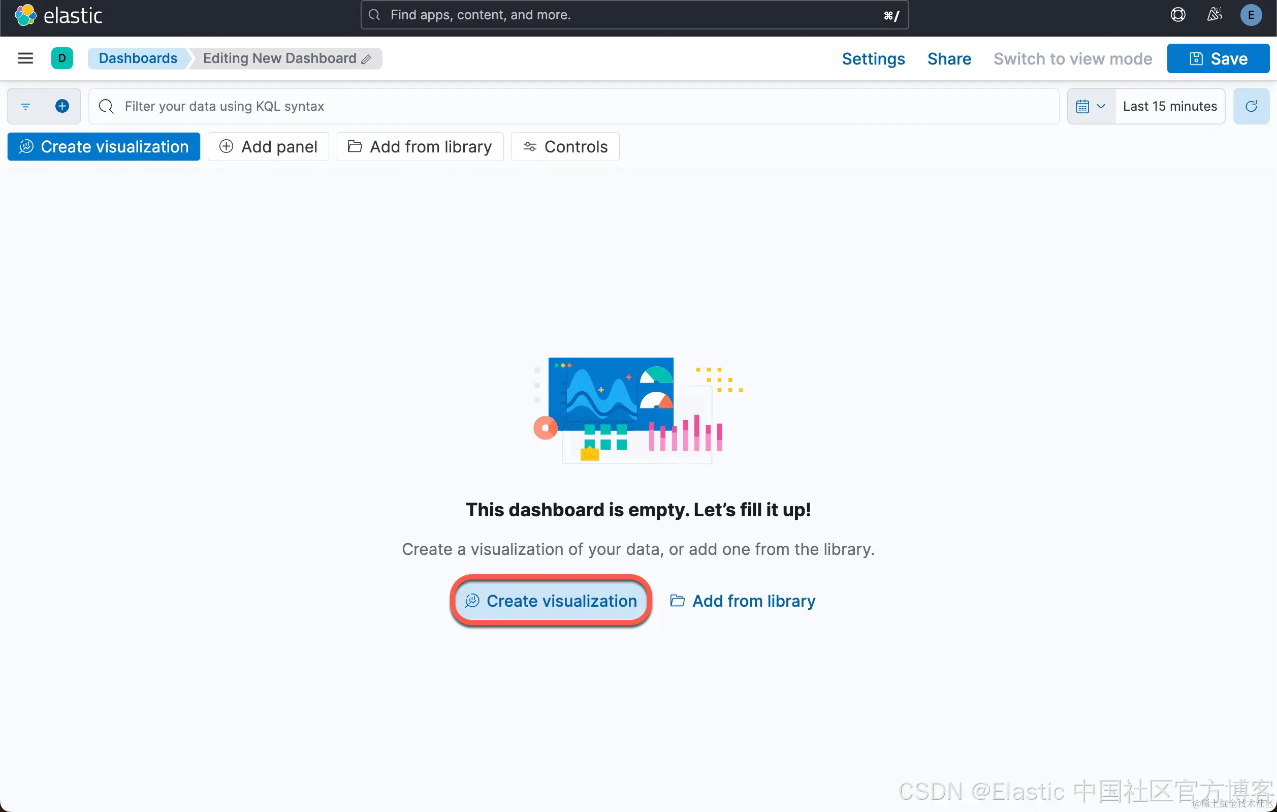Open the newsfeed celebration icon
This screenshot has height=812, width=1277.
(1215, 15)
